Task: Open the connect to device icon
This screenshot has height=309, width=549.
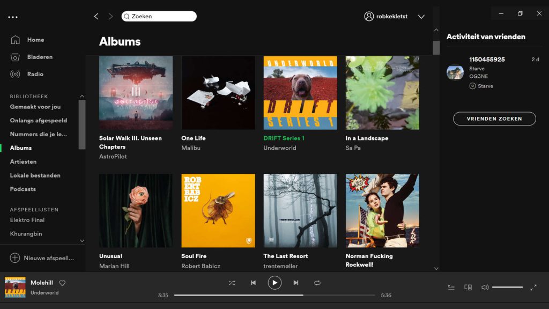Action: tap(468, 288)
